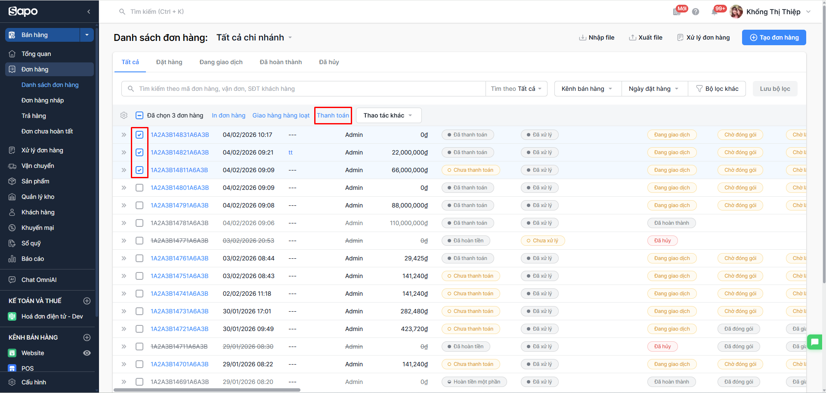Open the Thao tác khác dropdown
826x393 pixels.
(388, 115)
